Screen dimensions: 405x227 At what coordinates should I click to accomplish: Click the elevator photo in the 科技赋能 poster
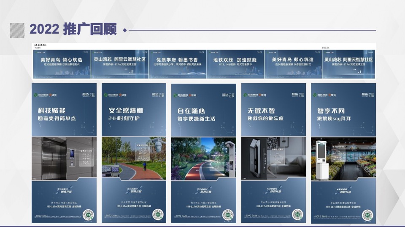(x=64, y=158)
